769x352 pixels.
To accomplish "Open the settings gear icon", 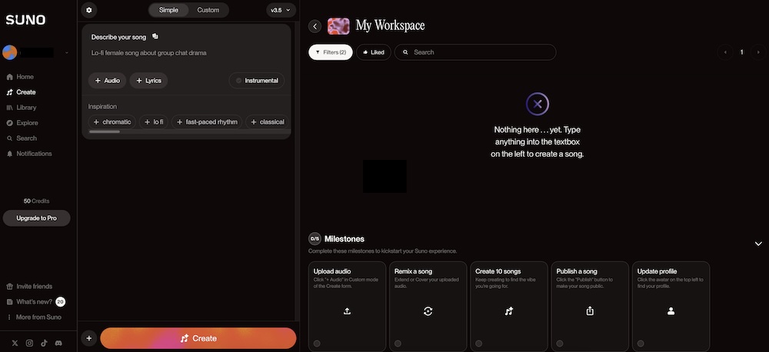I will click(88, 10).
